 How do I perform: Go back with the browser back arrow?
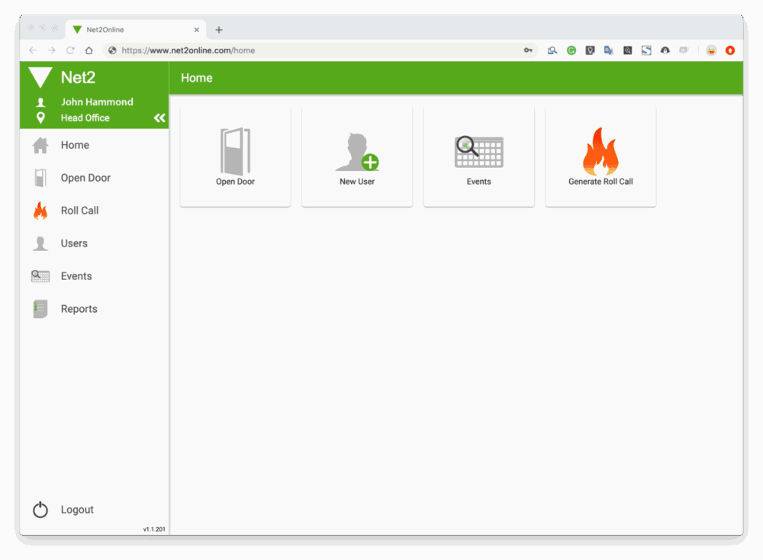pos(33,50)
